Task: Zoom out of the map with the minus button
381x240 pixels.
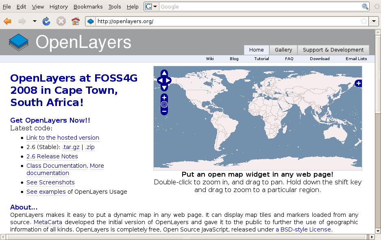Action: [x=164, y=111]
